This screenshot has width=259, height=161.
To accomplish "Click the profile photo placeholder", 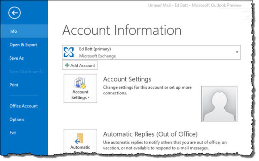I will [219, 104].
